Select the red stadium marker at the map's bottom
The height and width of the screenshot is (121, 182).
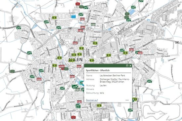point(73,117)
